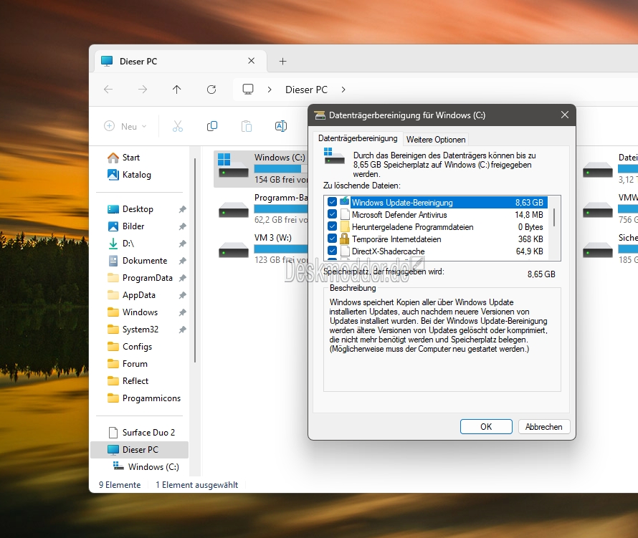Uncheck Microsoft Defender Antivirus checkbox
This screenshot has width=638, height=538.
(x=332, y=214)
